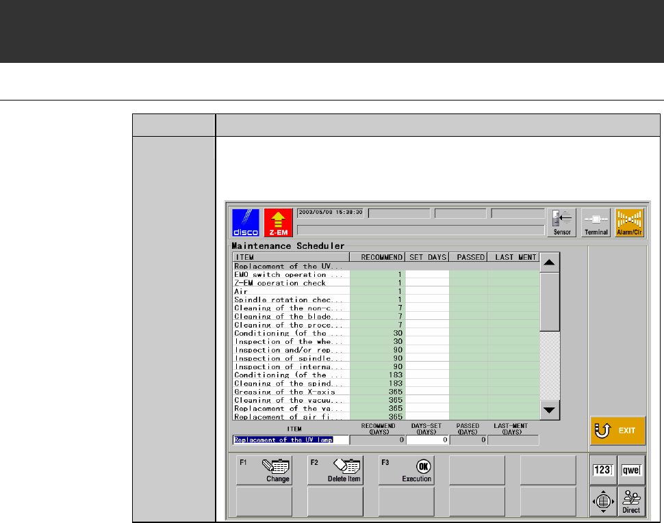Screen dimensions: 664x523
Task: Select row 'Inspection of the whe...'
Action: pos(386,341)
